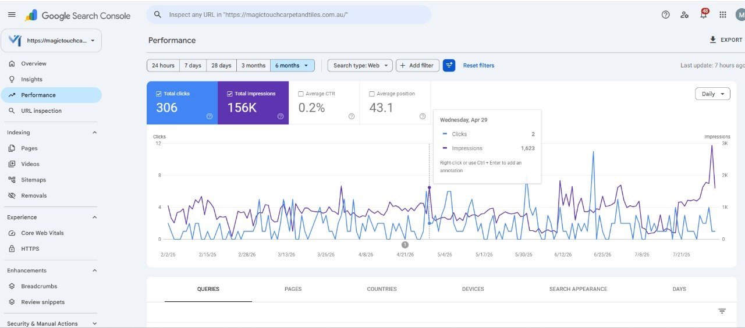The height and width of the screenshot is (328, 745).
Task: Toggle the Total impressions checkbox
Action: pos(230,94)
